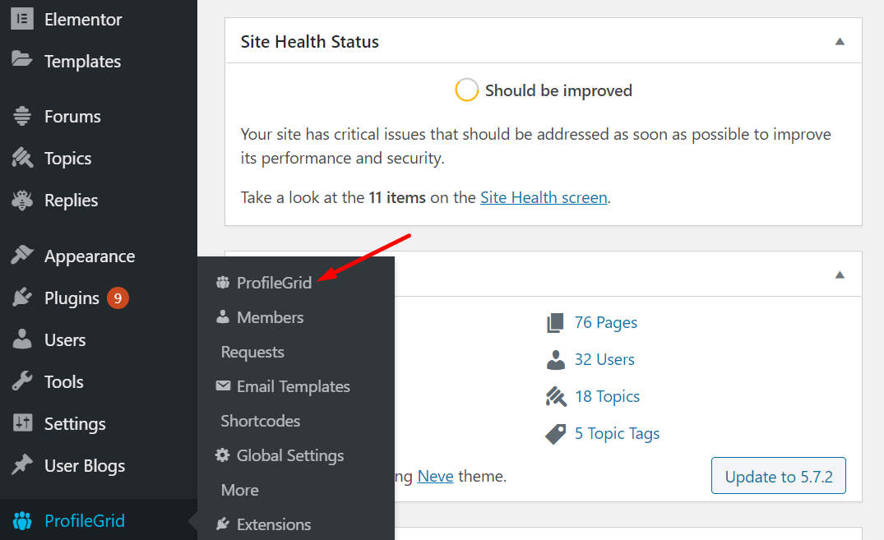Screen dimensions: 884x540
Task: Collapse the At a Glance widget
Action: pos(840,274)
